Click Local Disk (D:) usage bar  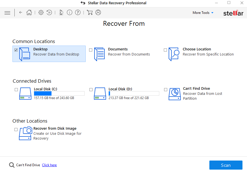point(134,93)
